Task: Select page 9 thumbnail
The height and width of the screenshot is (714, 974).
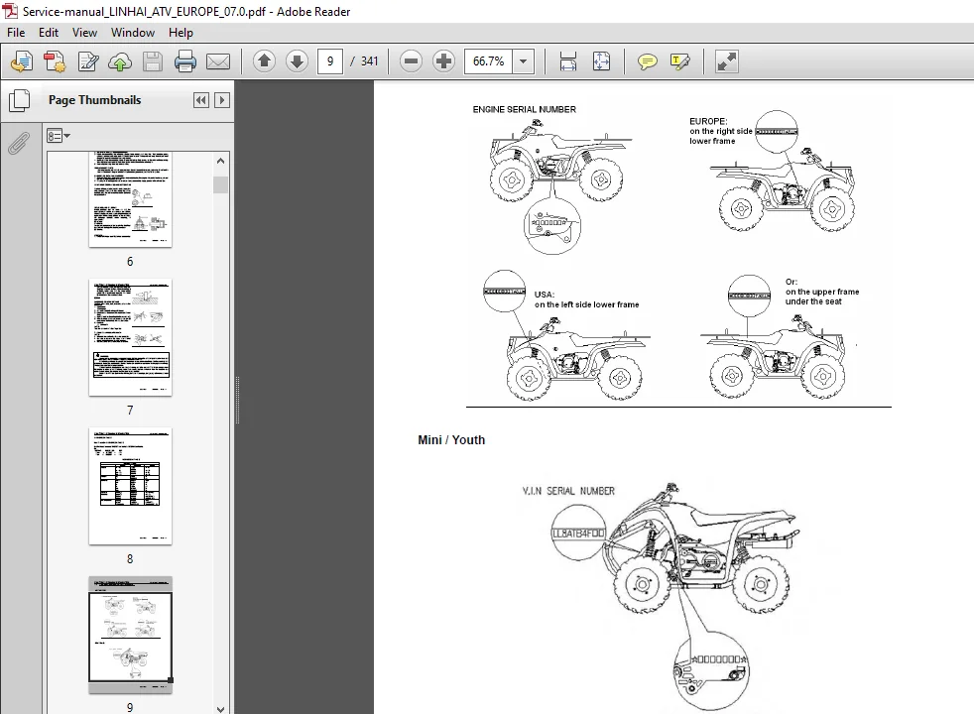Action: [131, 635]
